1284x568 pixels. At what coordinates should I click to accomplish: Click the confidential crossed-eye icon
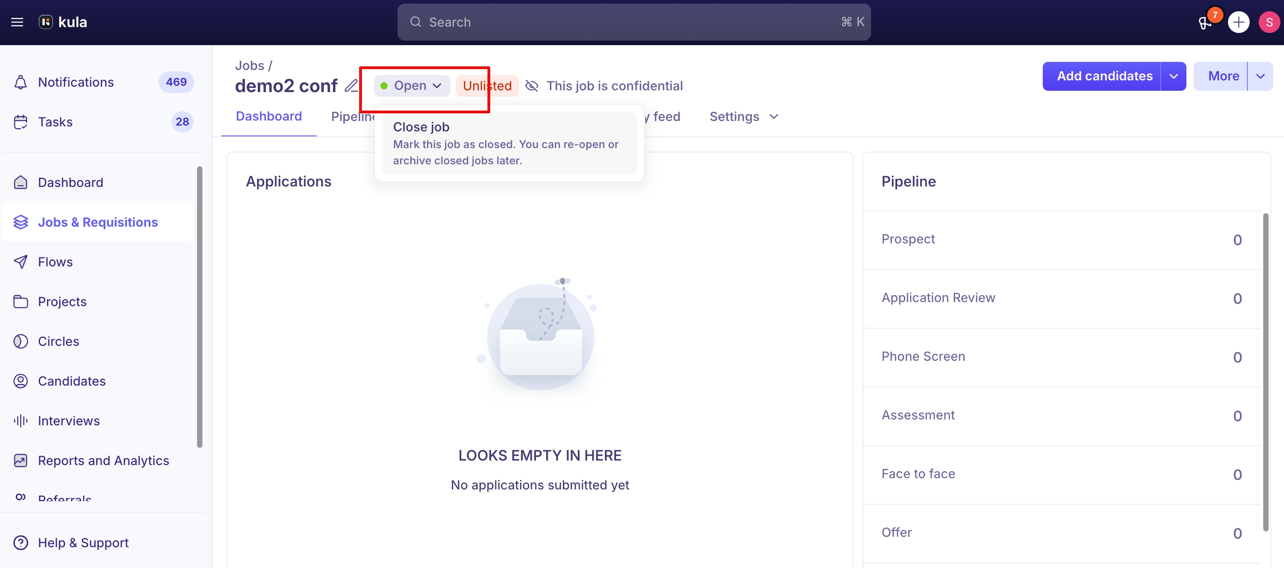(x=532, y=86)
